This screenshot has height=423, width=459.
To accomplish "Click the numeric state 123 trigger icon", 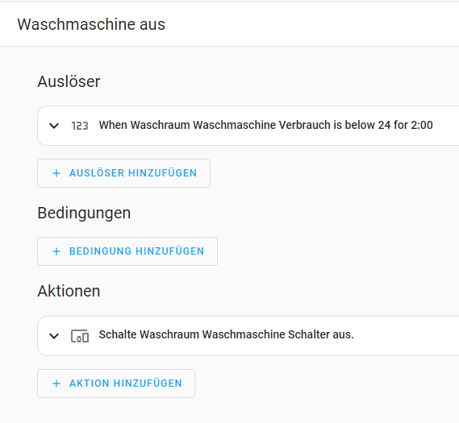I will (80, 126).
